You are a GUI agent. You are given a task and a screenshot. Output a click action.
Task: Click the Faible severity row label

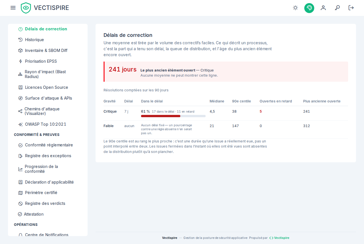click(109, 126)
